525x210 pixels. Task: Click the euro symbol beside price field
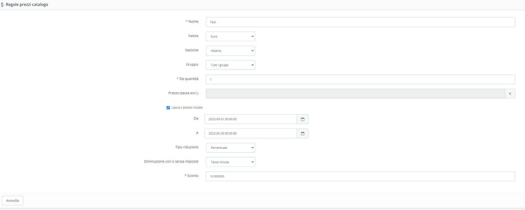(510, 94)
